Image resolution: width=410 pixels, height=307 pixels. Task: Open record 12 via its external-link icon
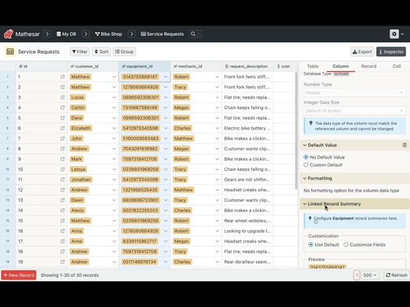coord(62,190)
